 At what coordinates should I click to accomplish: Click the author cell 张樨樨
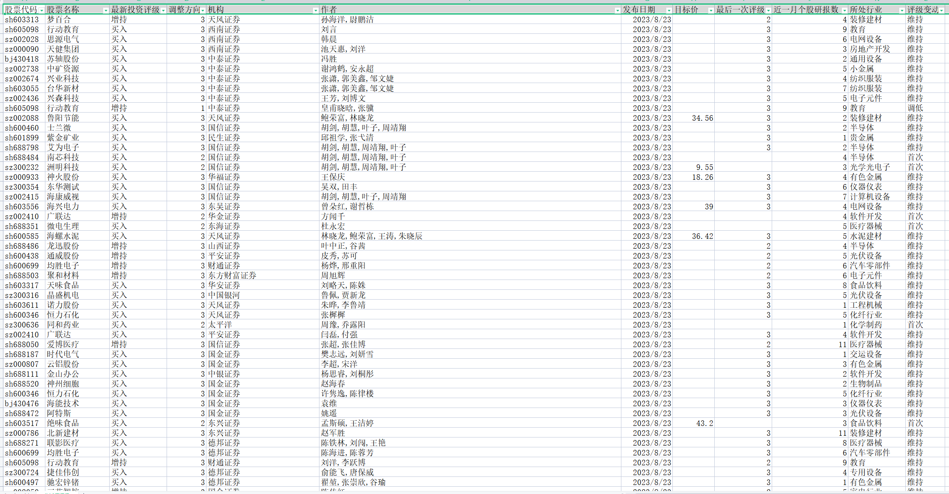(x=470, y=315)
